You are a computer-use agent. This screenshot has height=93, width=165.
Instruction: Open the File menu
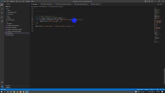(4, 1)
